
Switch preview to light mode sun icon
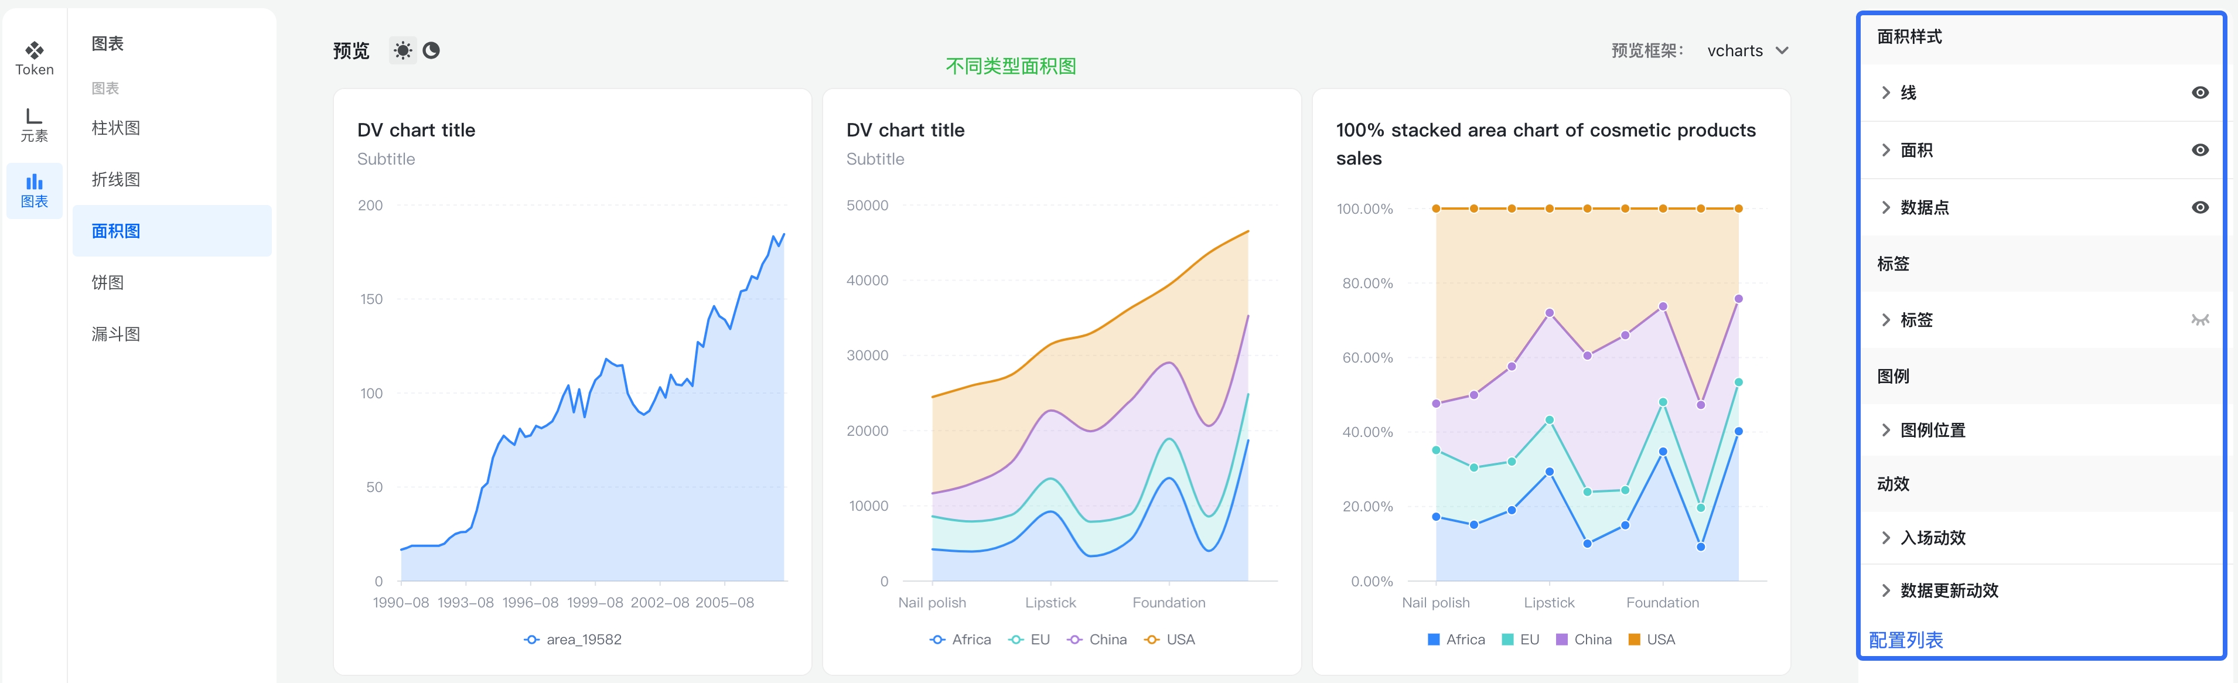click(402, 50)
